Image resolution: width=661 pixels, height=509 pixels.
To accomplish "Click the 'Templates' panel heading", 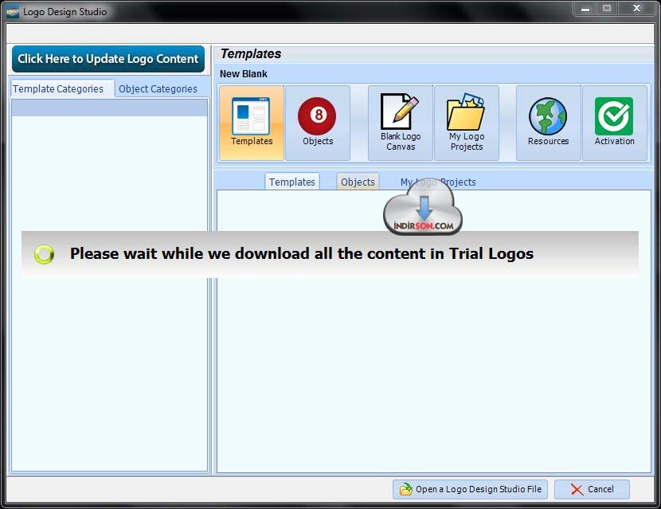I will coord(250,53).
